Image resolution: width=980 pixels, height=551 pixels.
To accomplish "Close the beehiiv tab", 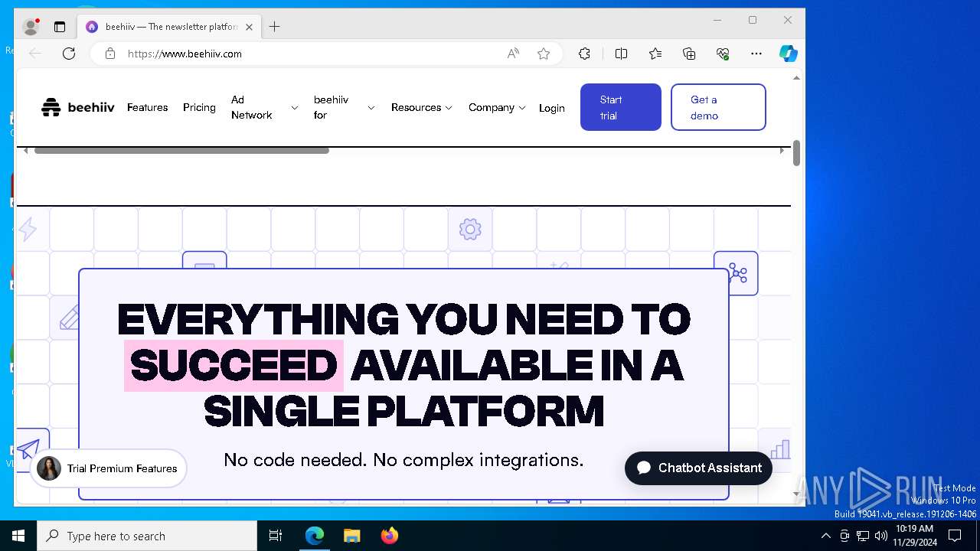I will [x=249, y=27].
